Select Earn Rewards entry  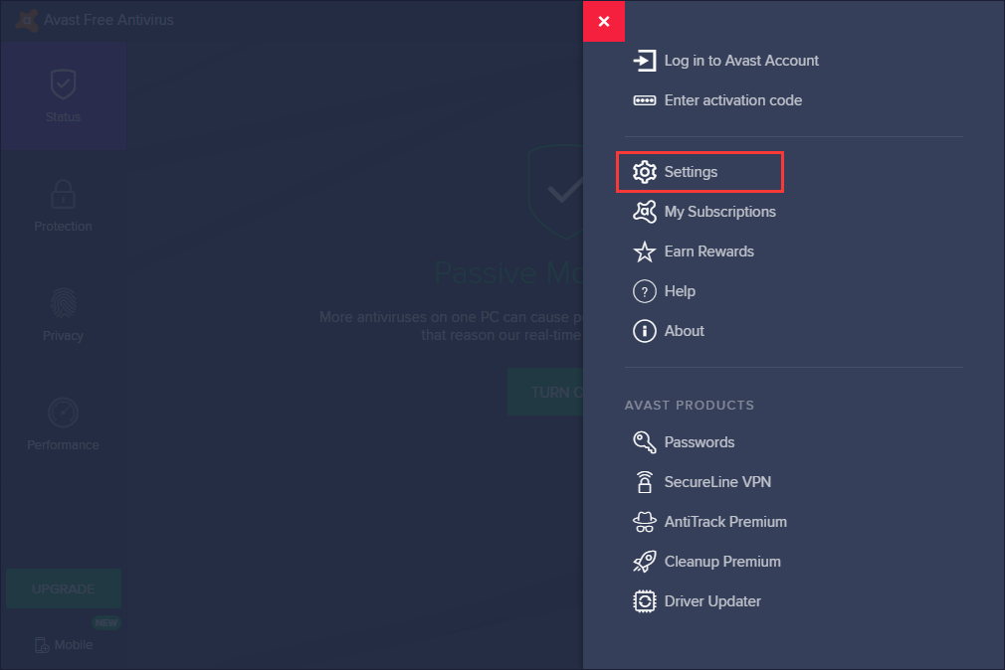(708, 251)
